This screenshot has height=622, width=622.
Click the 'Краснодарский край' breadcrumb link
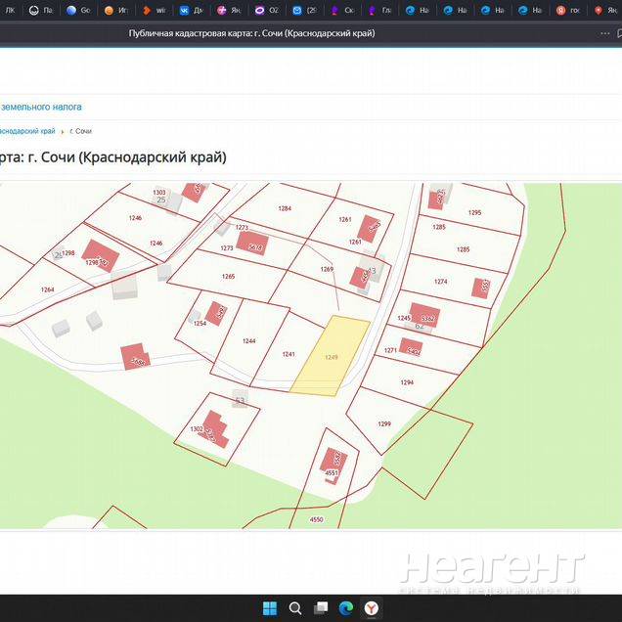[x=25, y=131]
